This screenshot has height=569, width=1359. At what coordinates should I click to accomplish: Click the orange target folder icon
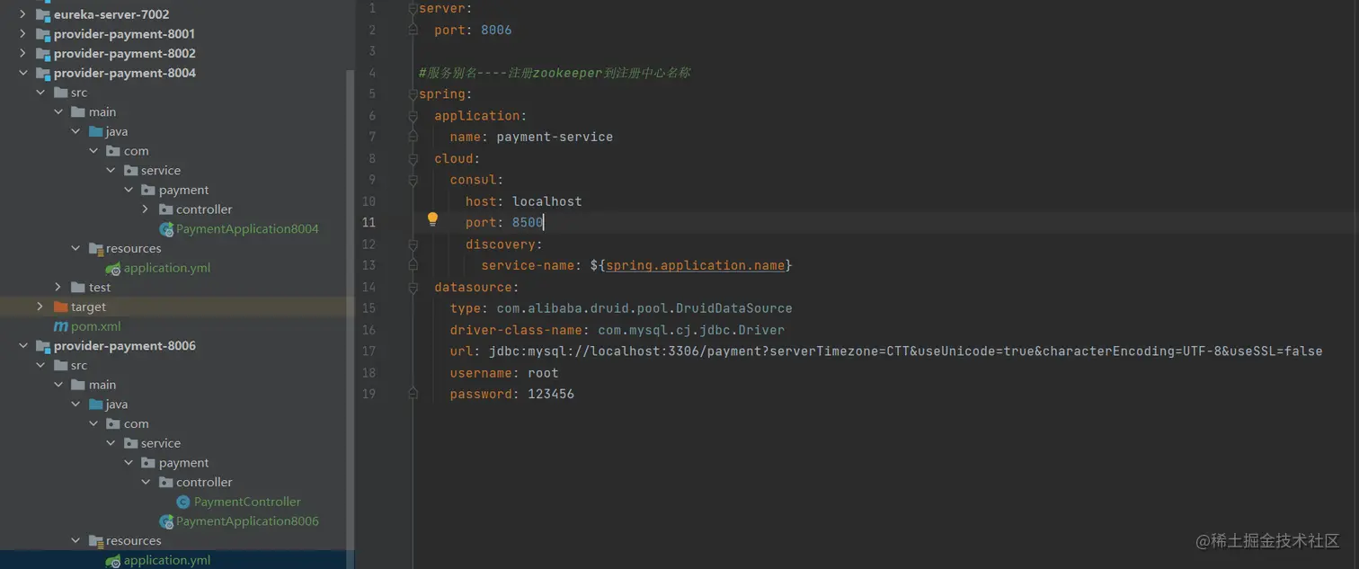click(60, 307)
